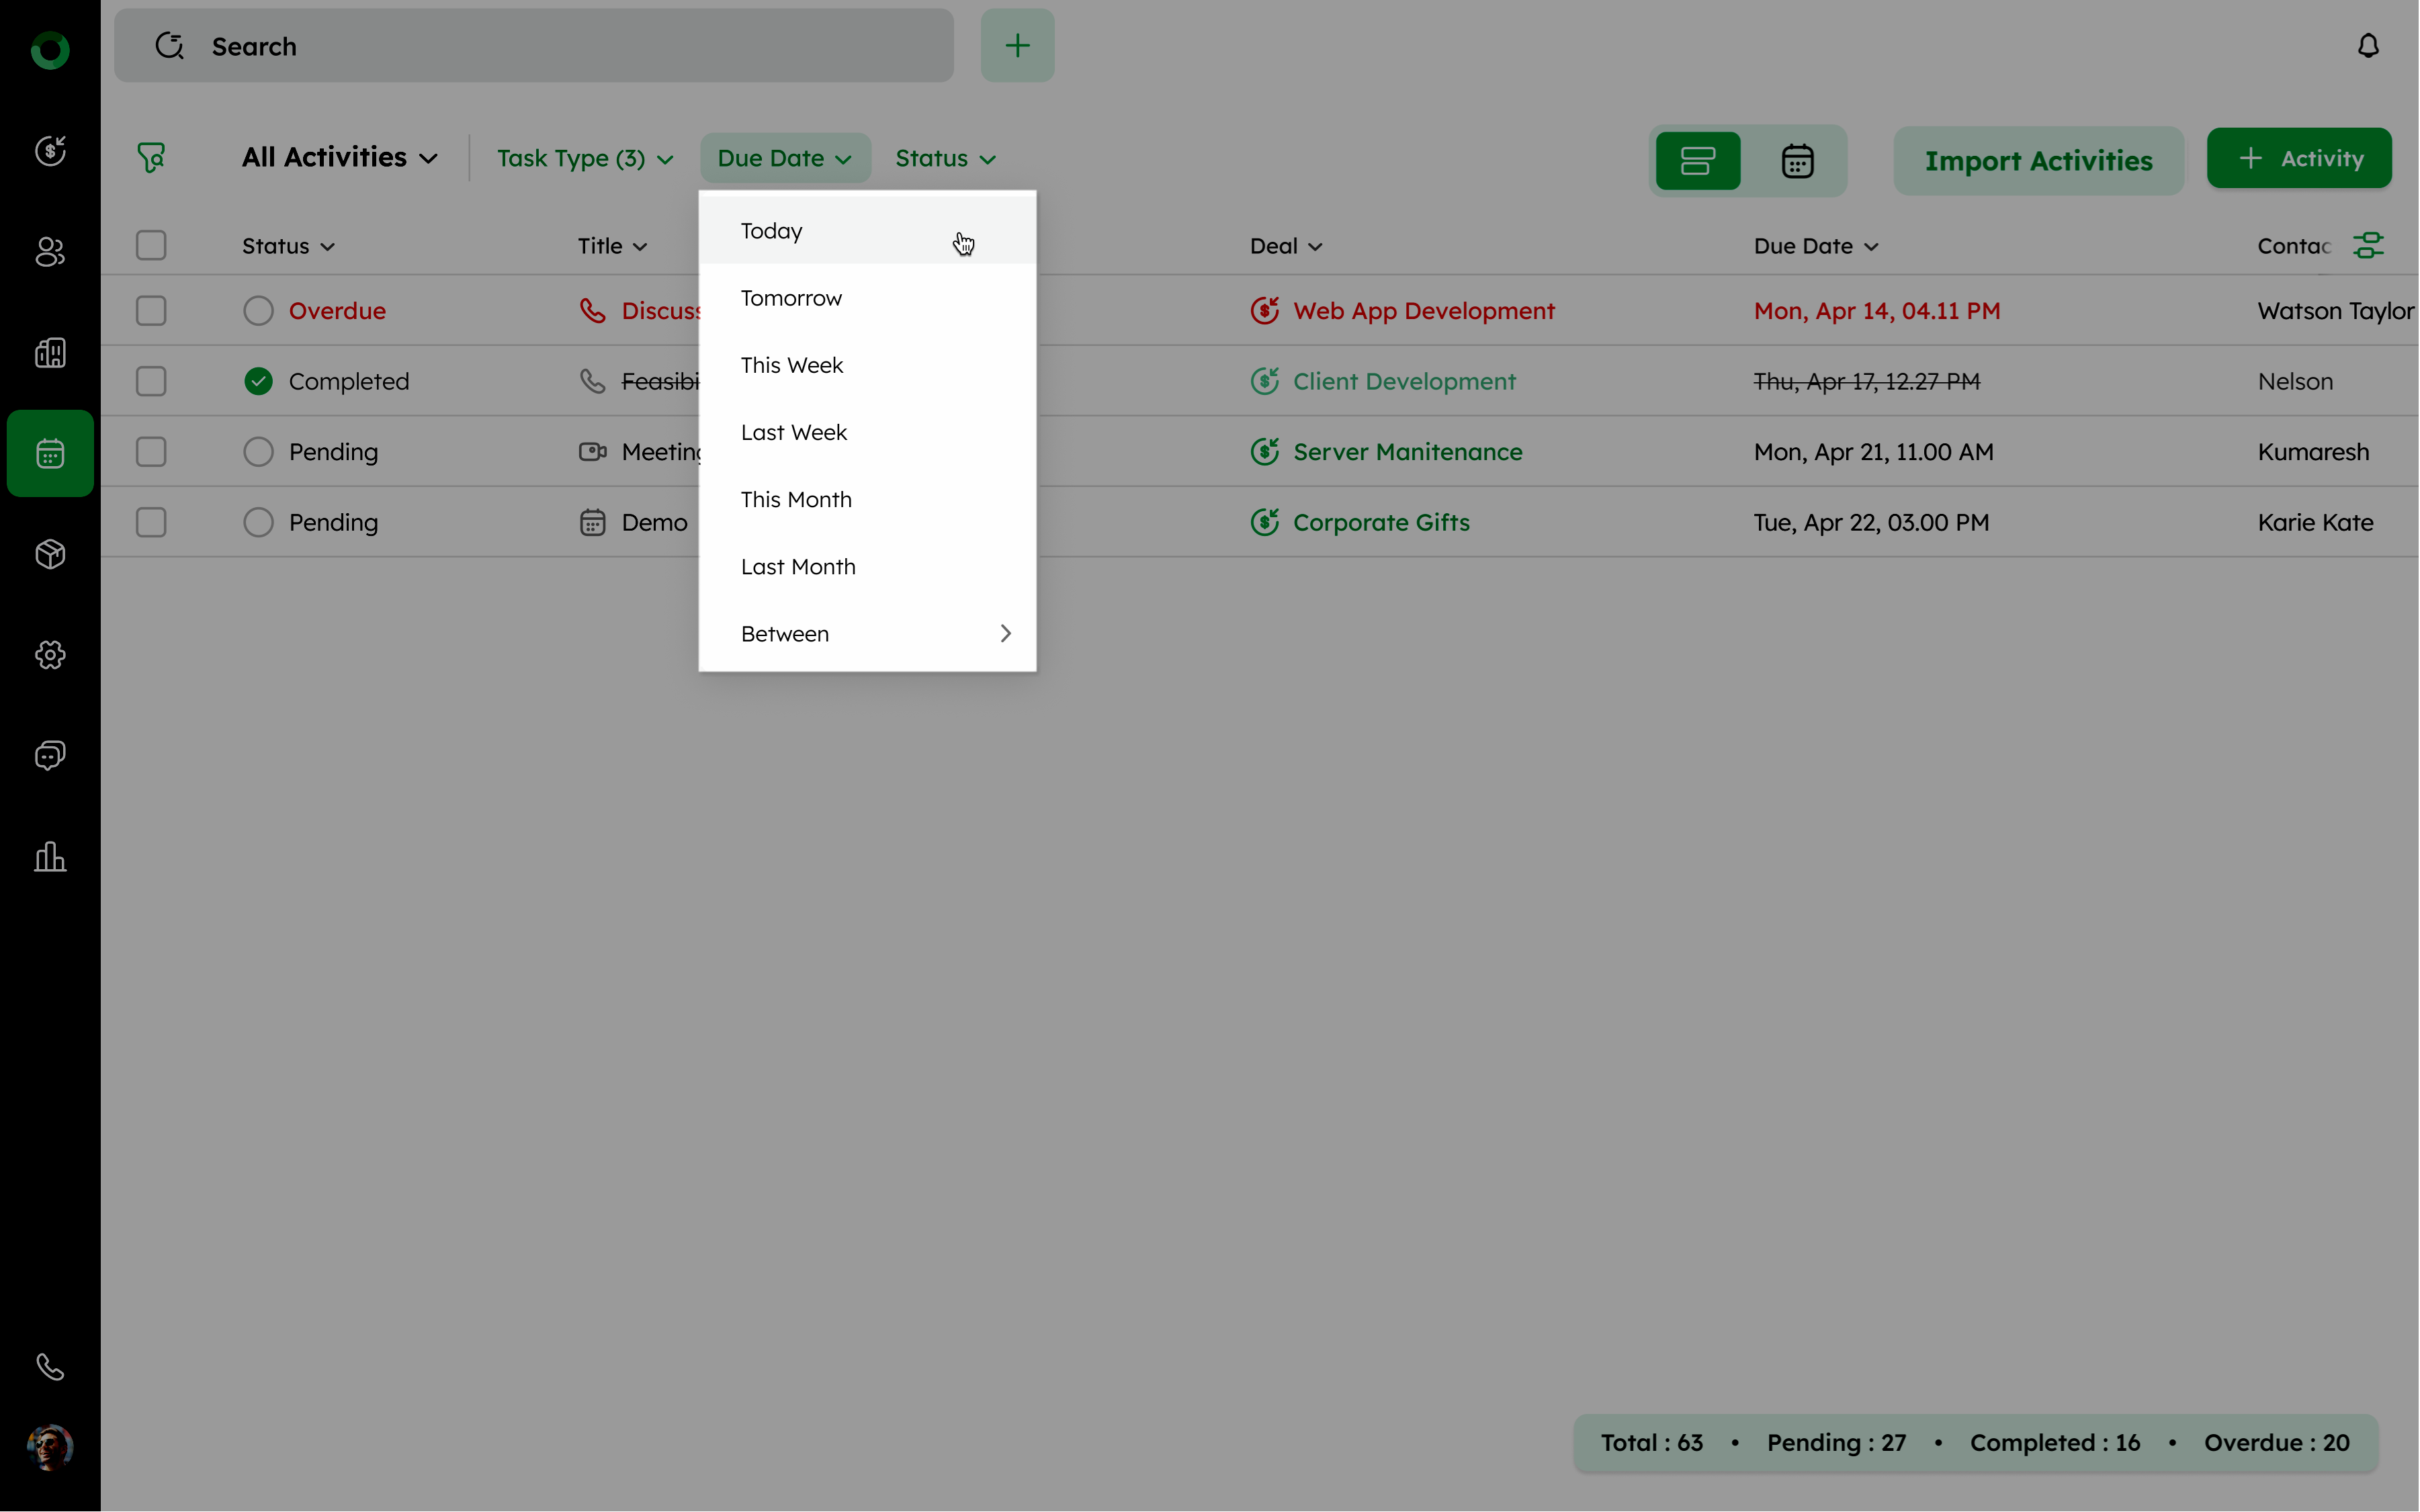2420x1512 pixels.
Task: Open settings gear in sidebar
Action: click(x=50, y=655)
